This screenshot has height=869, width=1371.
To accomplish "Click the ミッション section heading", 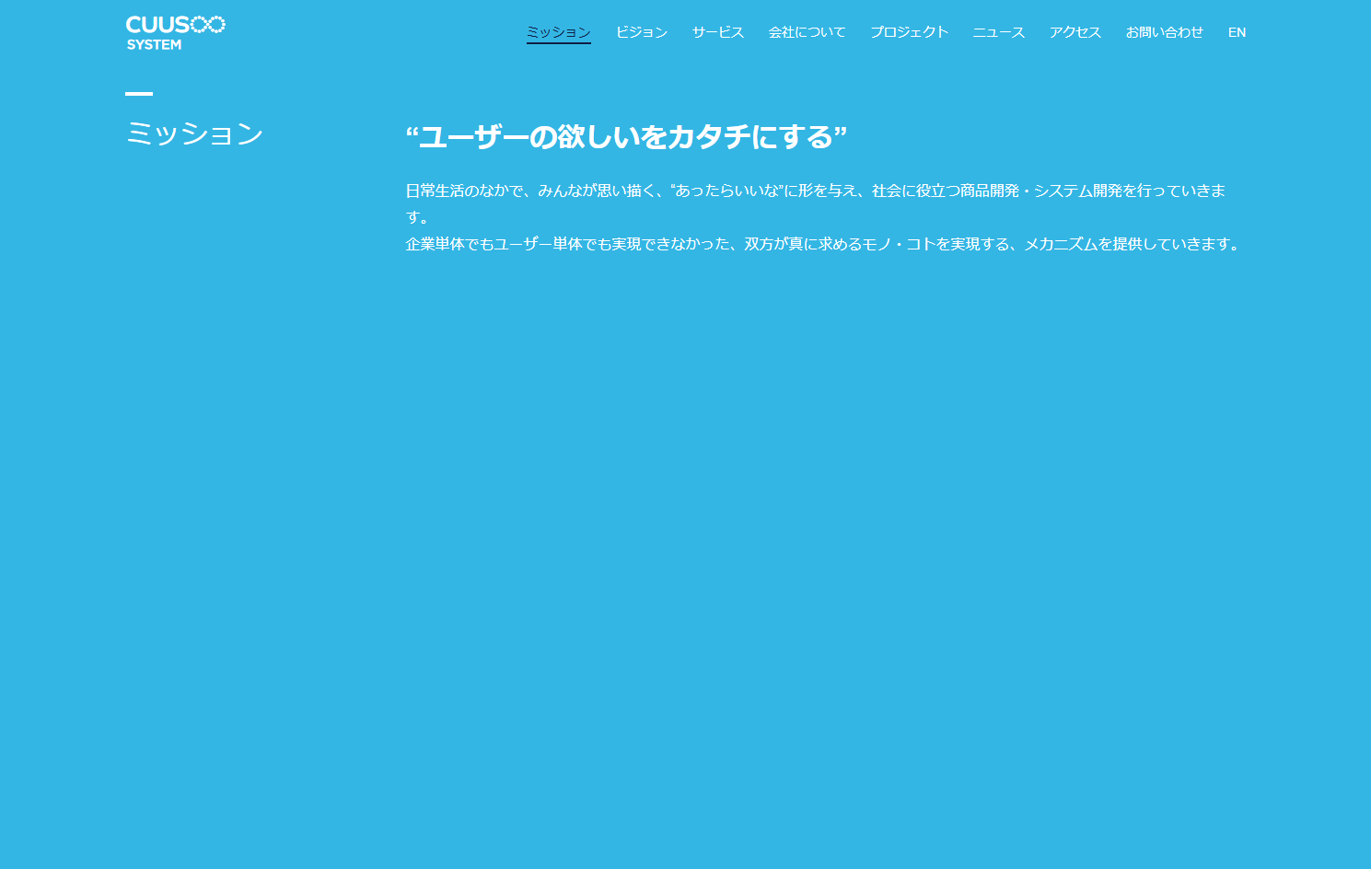I will [x=194, y=133].
